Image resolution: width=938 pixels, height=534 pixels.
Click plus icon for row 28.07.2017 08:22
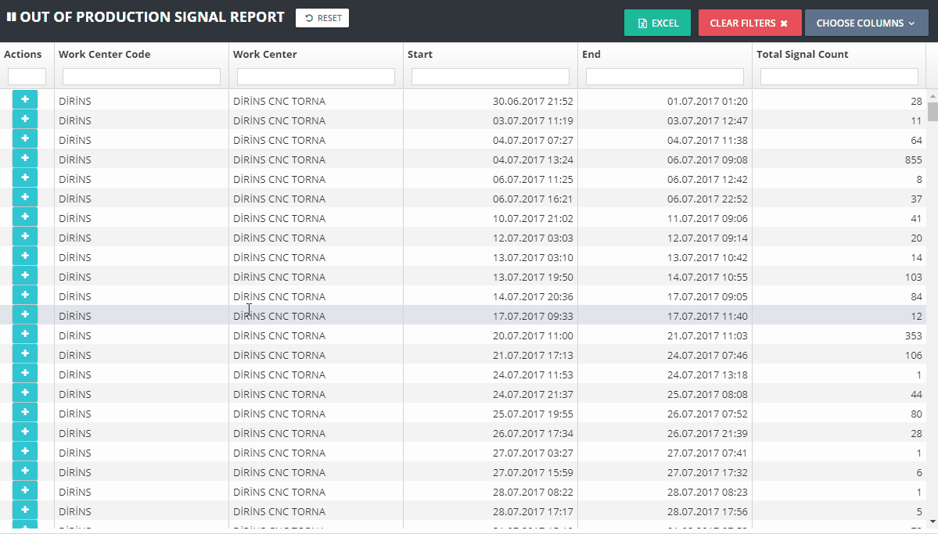25,490
